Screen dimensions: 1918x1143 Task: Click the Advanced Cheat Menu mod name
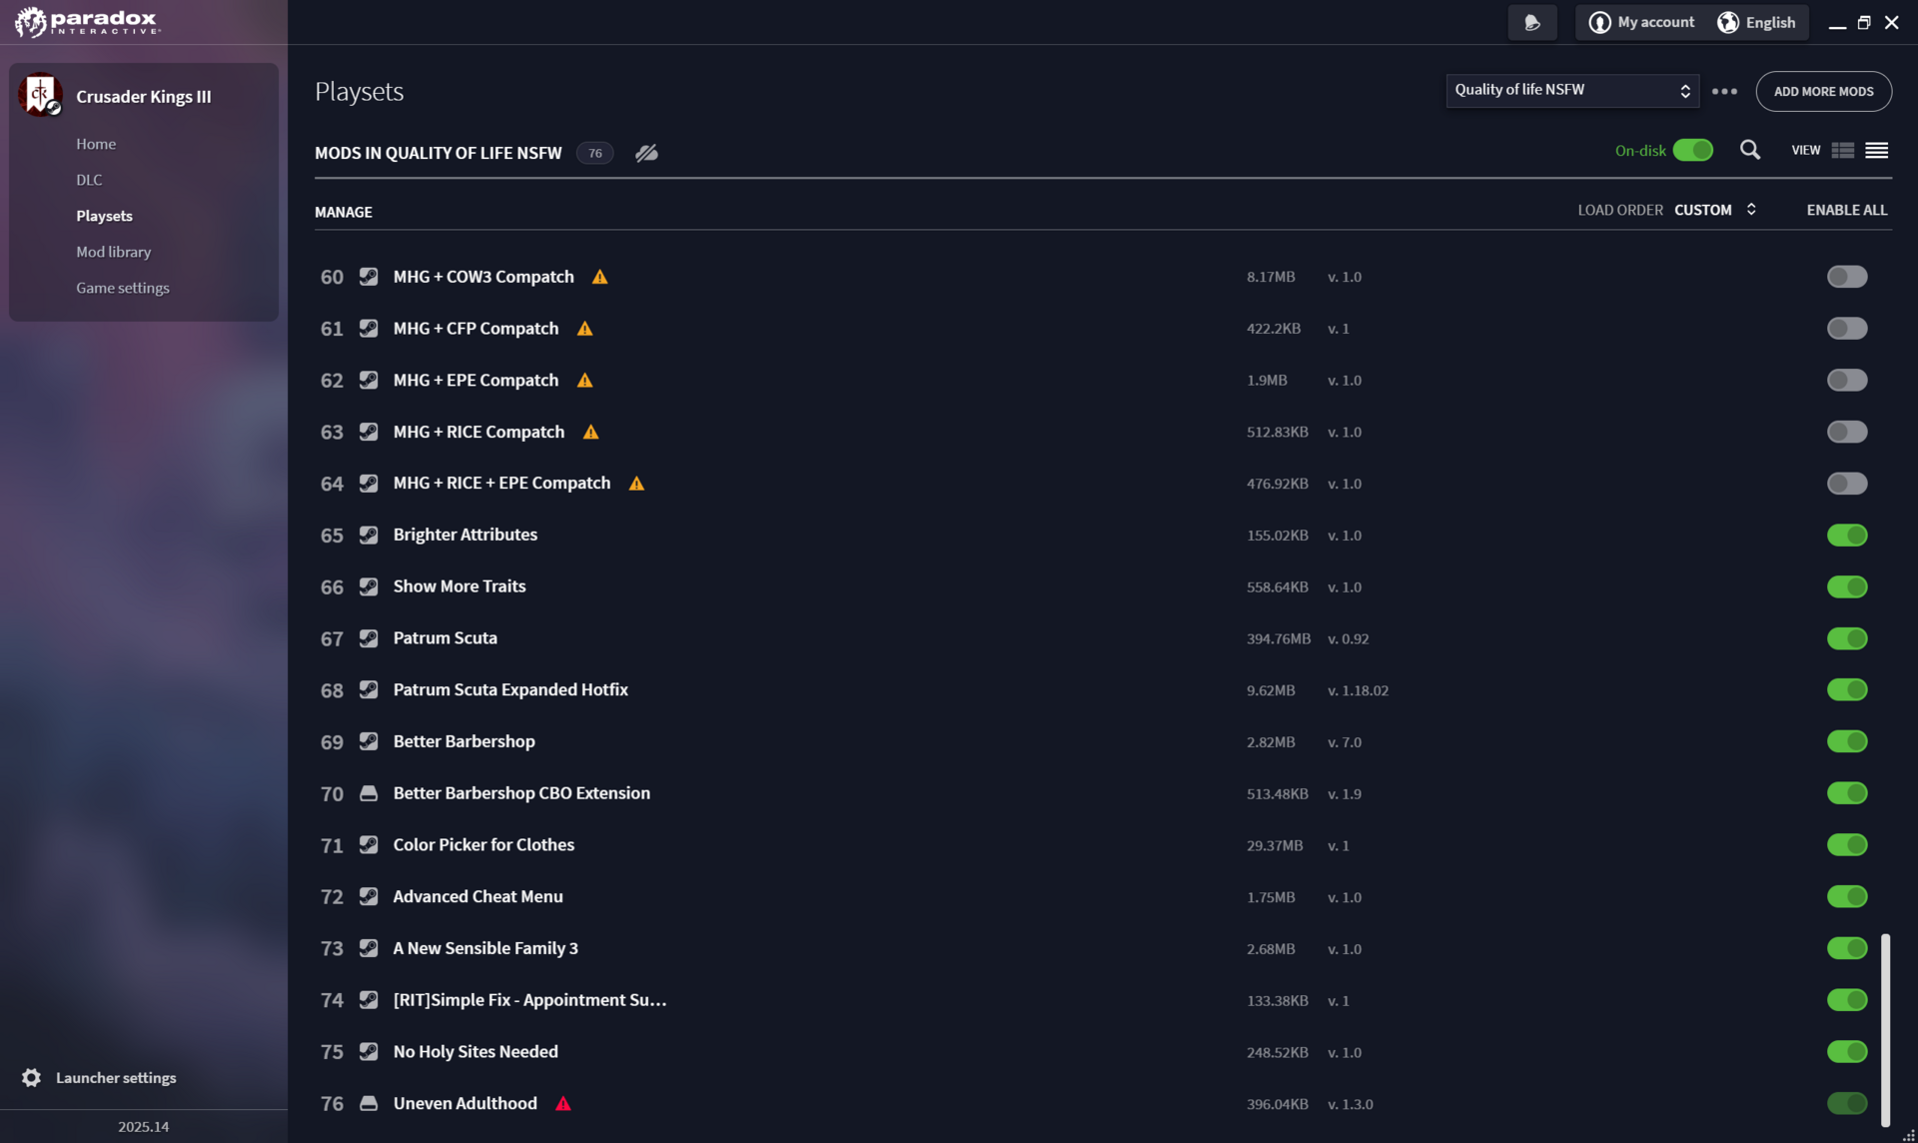click(x=478, y=896)
